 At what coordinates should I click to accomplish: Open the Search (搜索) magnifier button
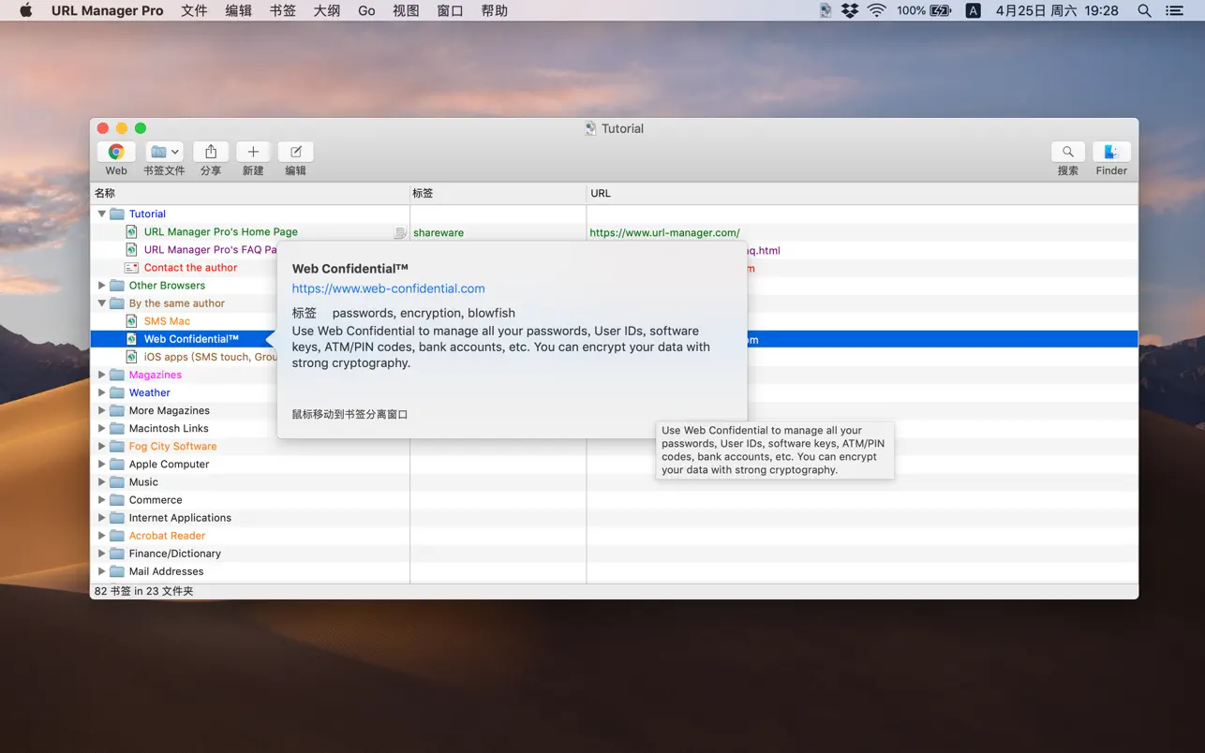coord(1068,152)
